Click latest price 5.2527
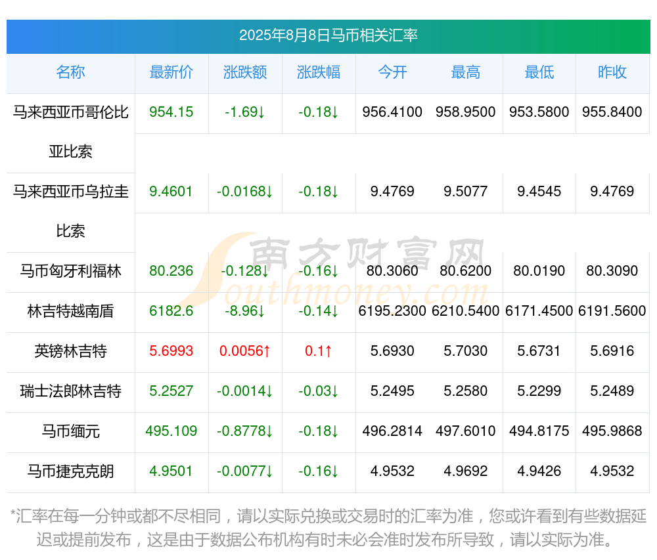 171,391
